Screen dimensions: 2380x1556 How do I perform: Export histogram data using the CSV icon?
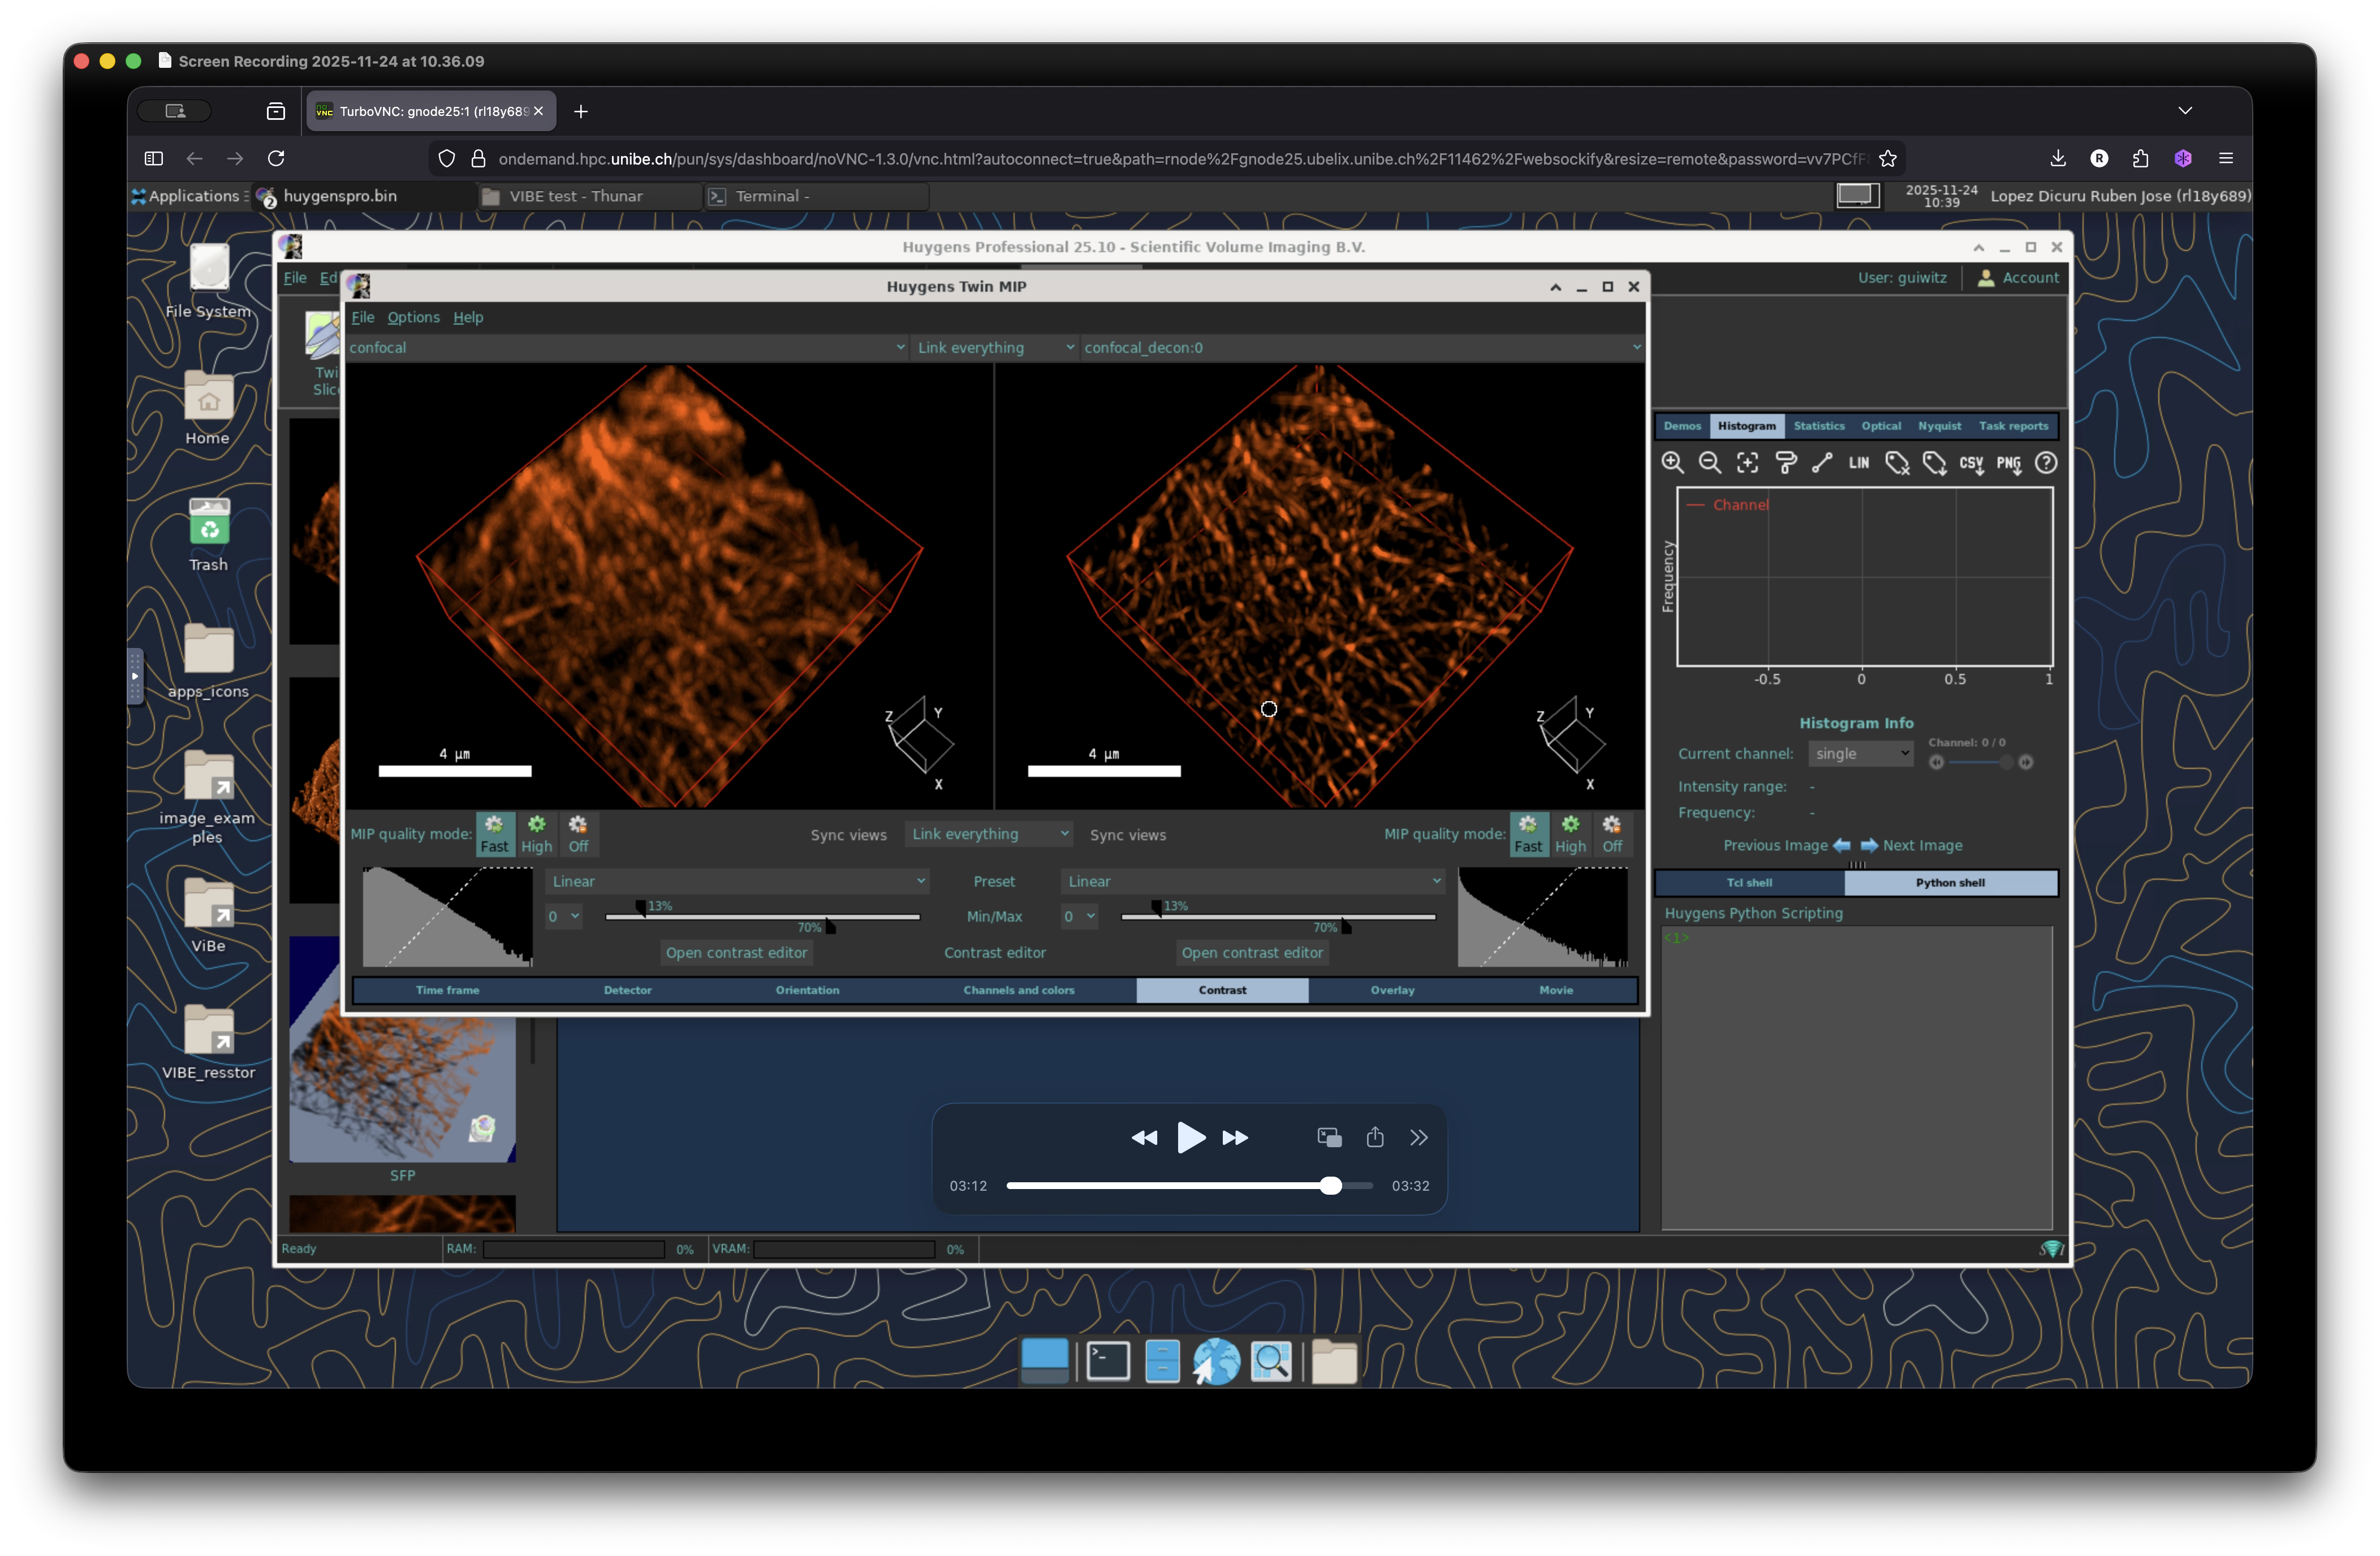pos(1971,463)
